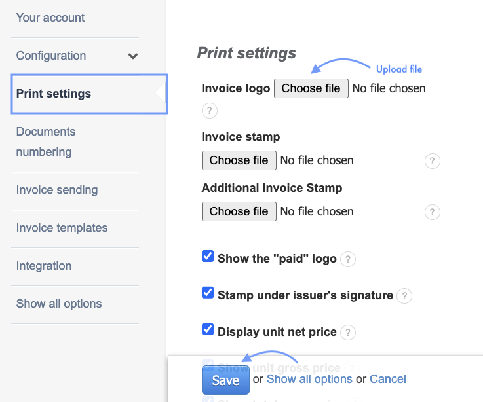The image size is (483, 402).
Task: Disable Display unit net price checkbox
Action: tap(208, 331)
